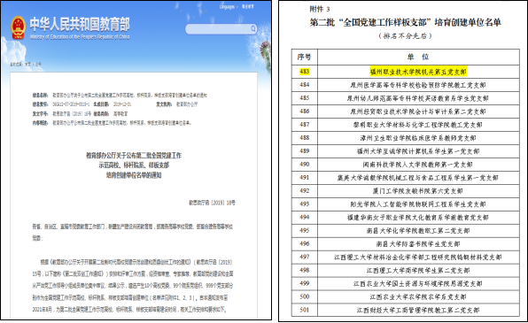The height and width of the screenshot is (323, 528).
Task: Click the 单位 column header
Action: click(x=418, y=57)
